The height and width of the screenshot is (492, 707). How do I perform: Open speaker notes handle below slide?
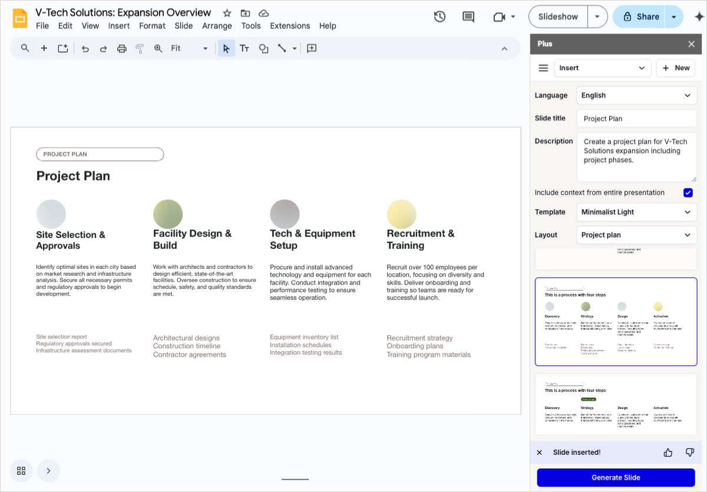pos(295,479)
